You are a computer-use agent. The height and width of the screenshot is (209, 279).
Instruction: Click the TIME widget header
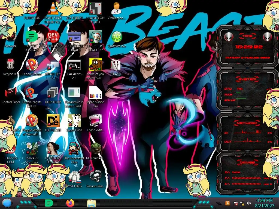click(x=247, y=36)
